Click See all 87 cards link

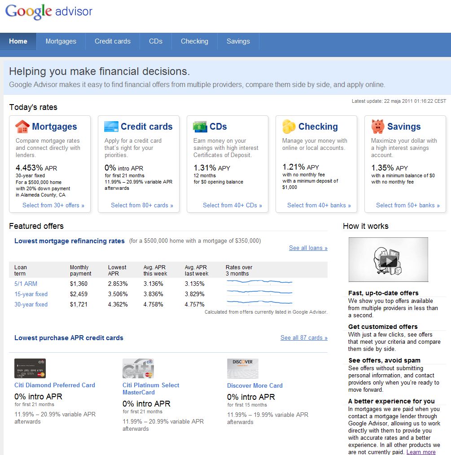point(304,338)
